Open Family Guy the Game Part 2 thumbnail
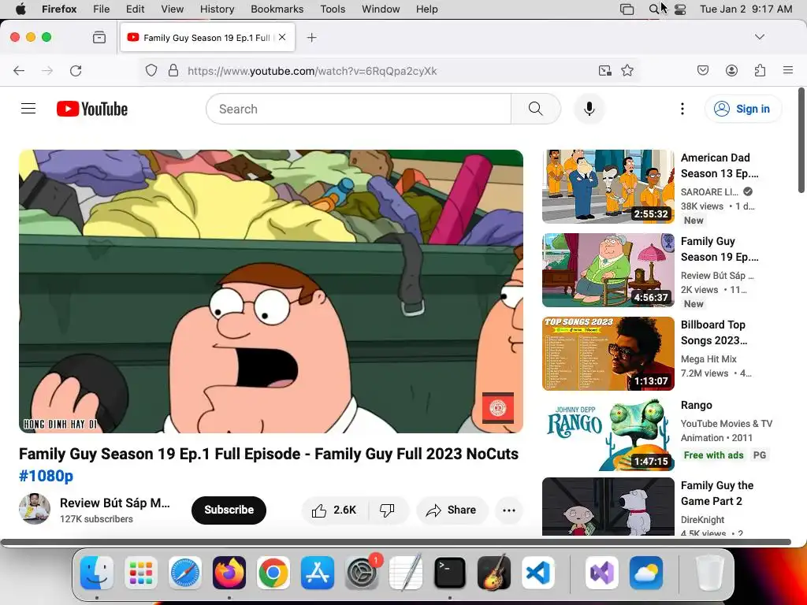This screenshot has height=605, width=807. [x=608, y=507]
